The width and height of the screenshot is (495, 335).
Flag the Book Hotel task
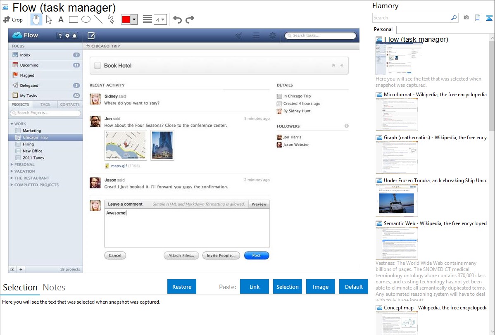click(333, 65)
